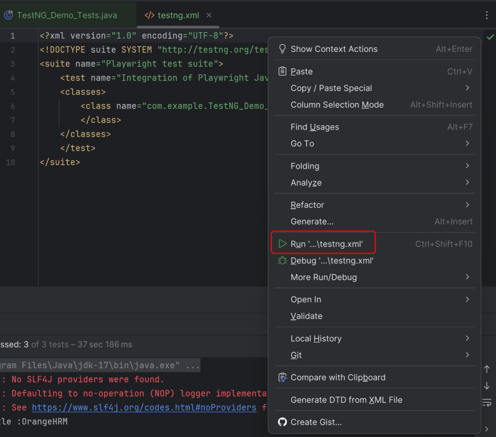Click the green inspection checkmark in the editor
496x437 pixels.
coord(489,36)
